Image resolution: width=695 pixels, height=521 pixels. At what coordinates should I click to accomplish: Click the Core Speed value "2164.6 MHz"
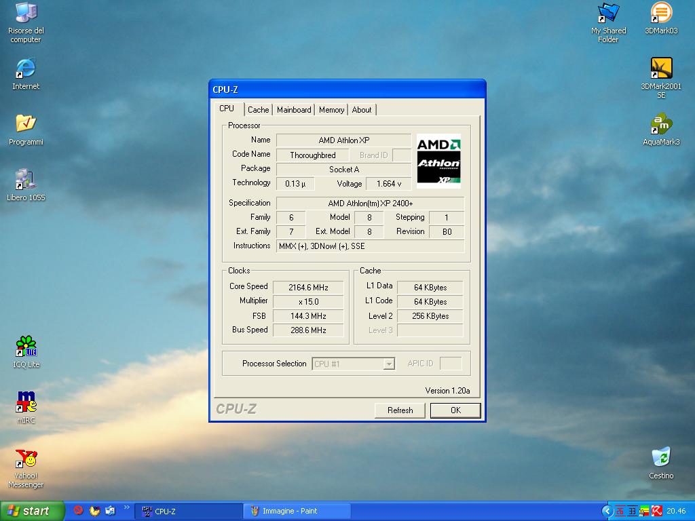[x=308, y=288]
